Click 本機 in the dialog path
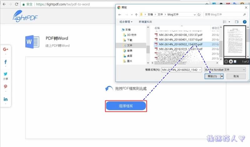The width and height of the screenshot is (250, 147). pos(150,14)
